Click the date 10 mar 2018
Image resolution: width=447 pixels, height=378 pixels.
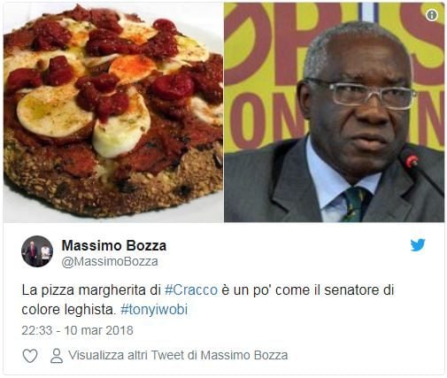pyautogui.click(x=99, y=330)
